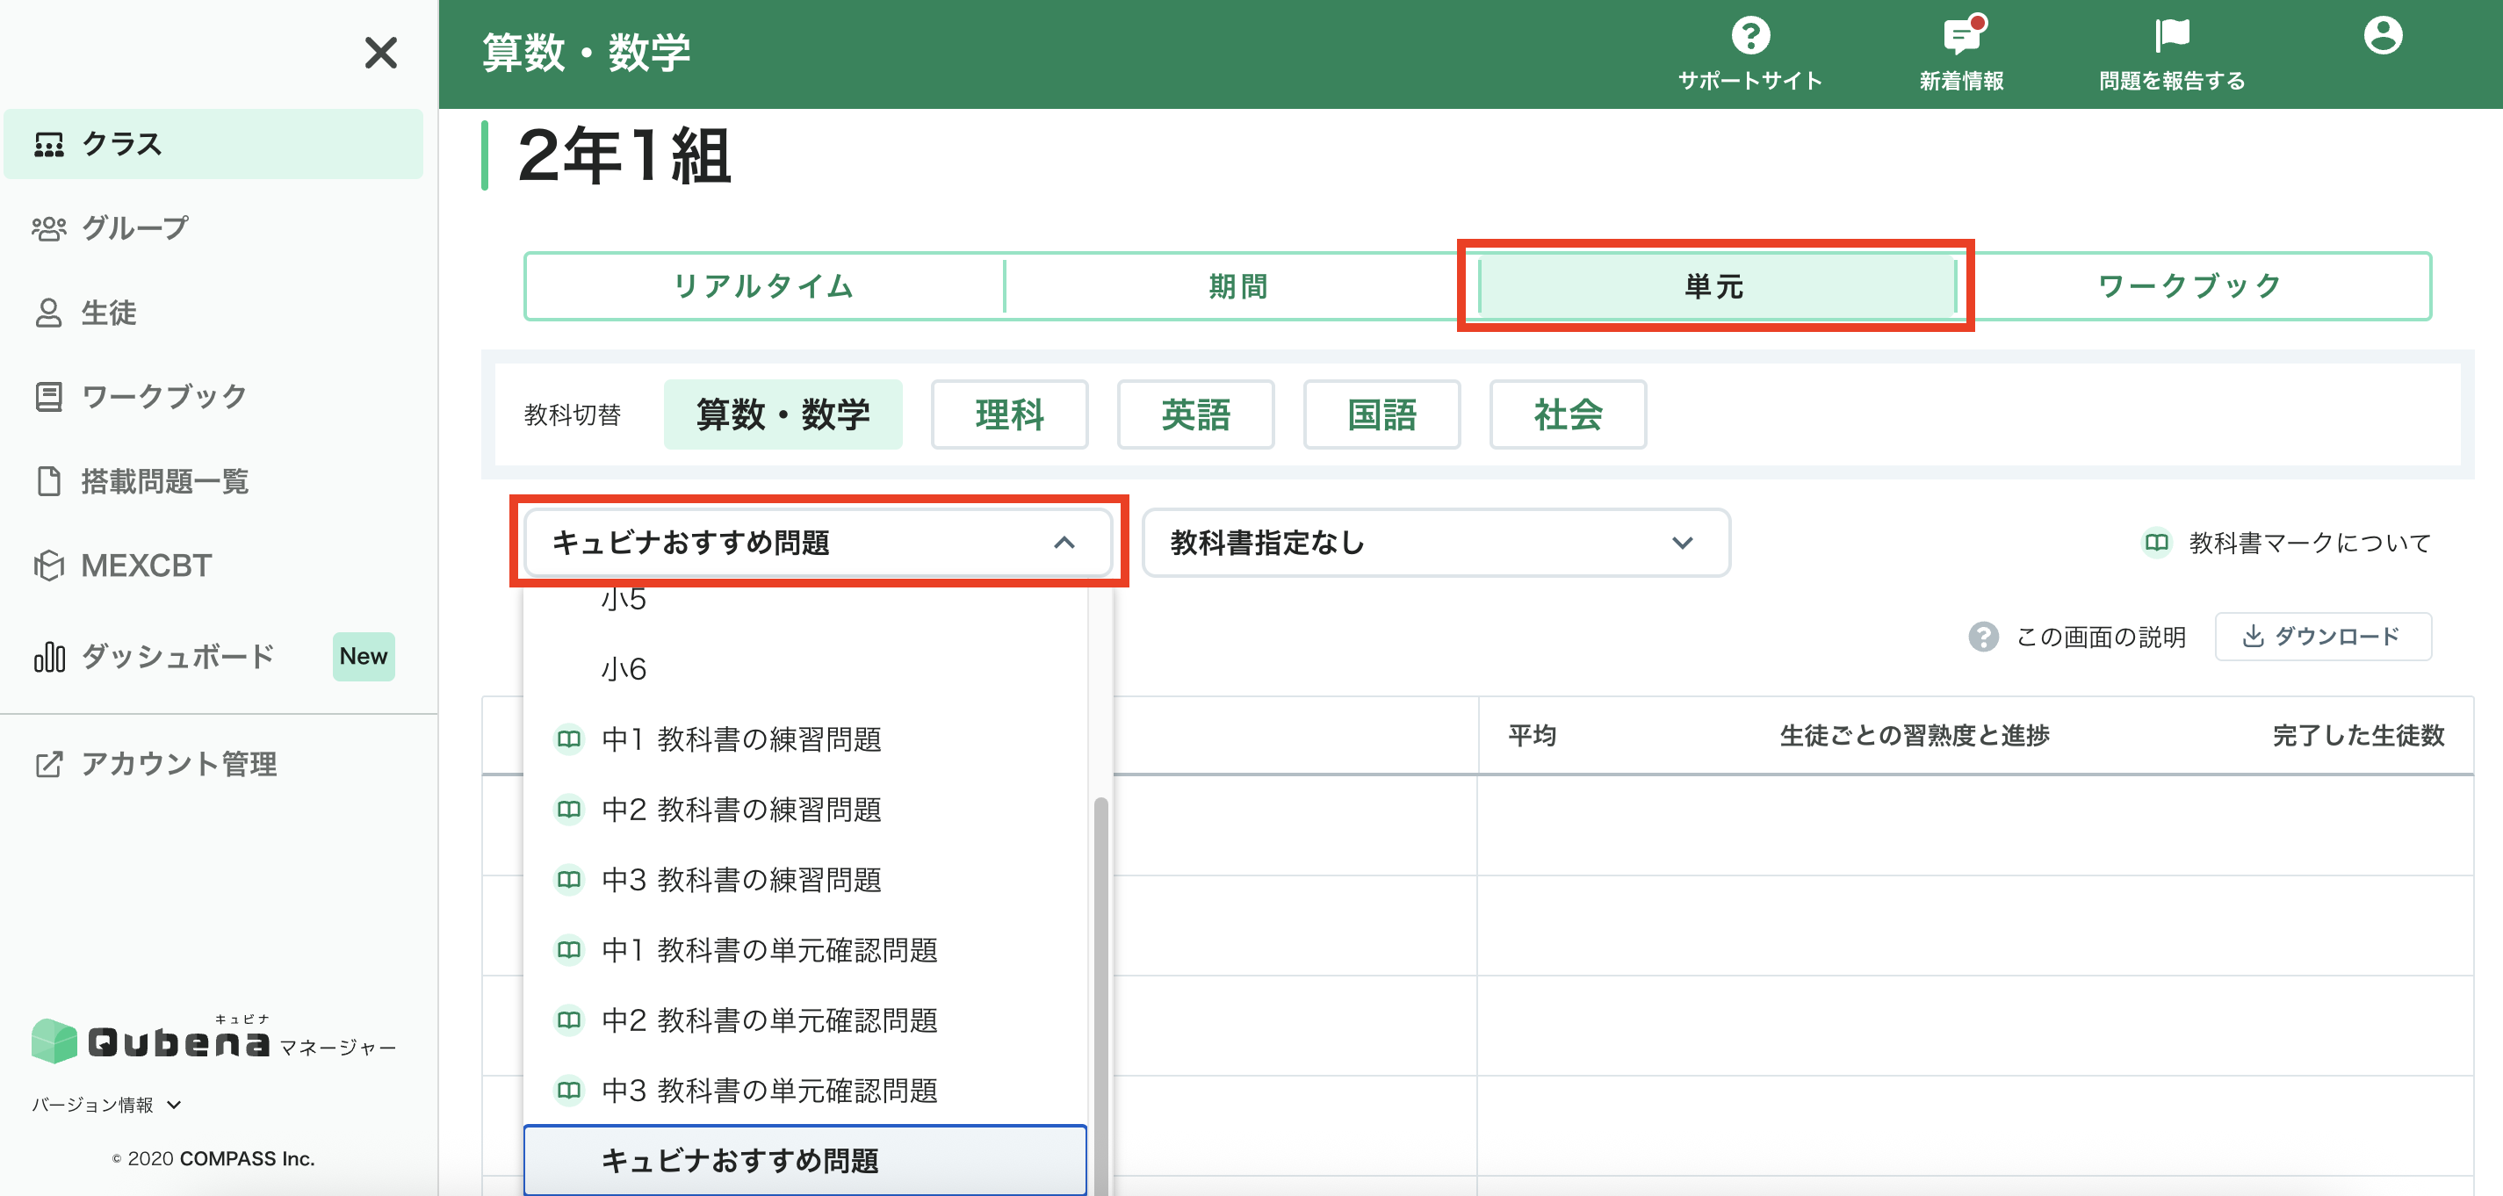Image resolution: width=2503 pixels, height=1196 pixels.
Task: Switch to the top ワークブック tab
Action: (x=2192, y=286)
